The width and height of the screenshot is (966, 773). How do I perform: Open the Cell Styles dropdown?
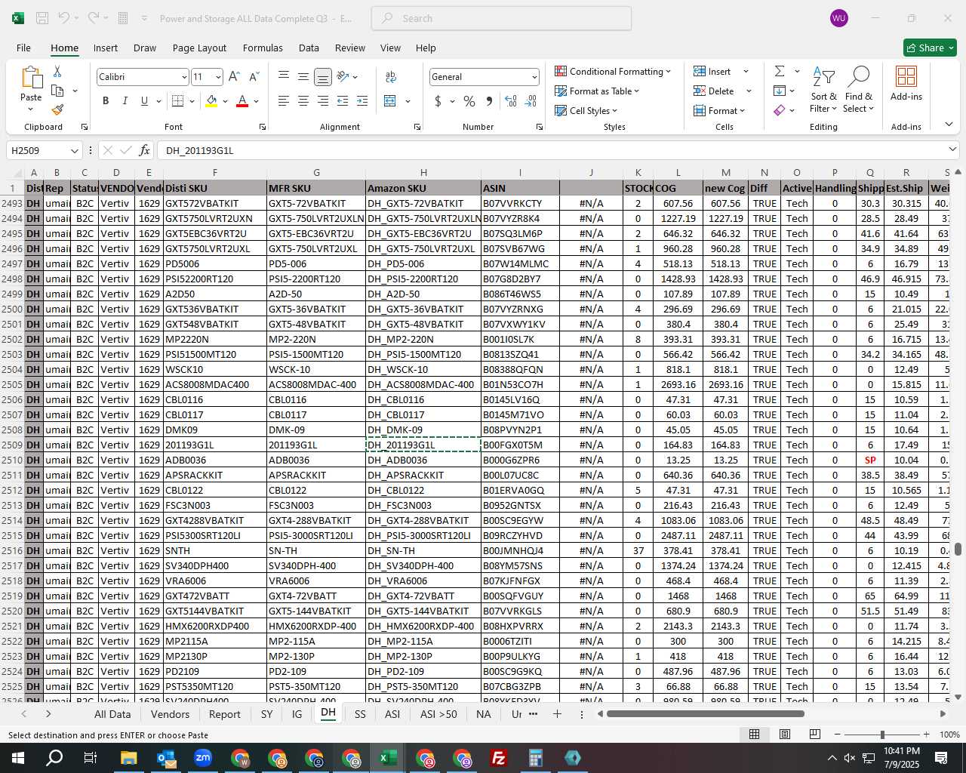pyautogui.click(x=586, y=111)
